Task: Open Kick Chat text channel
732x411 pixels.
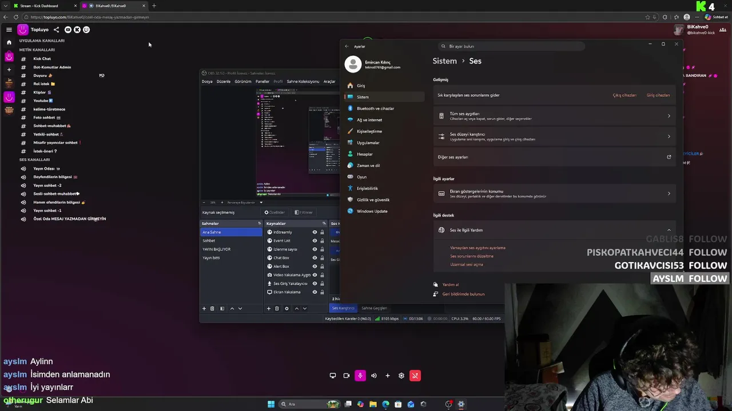Action: 42,59
